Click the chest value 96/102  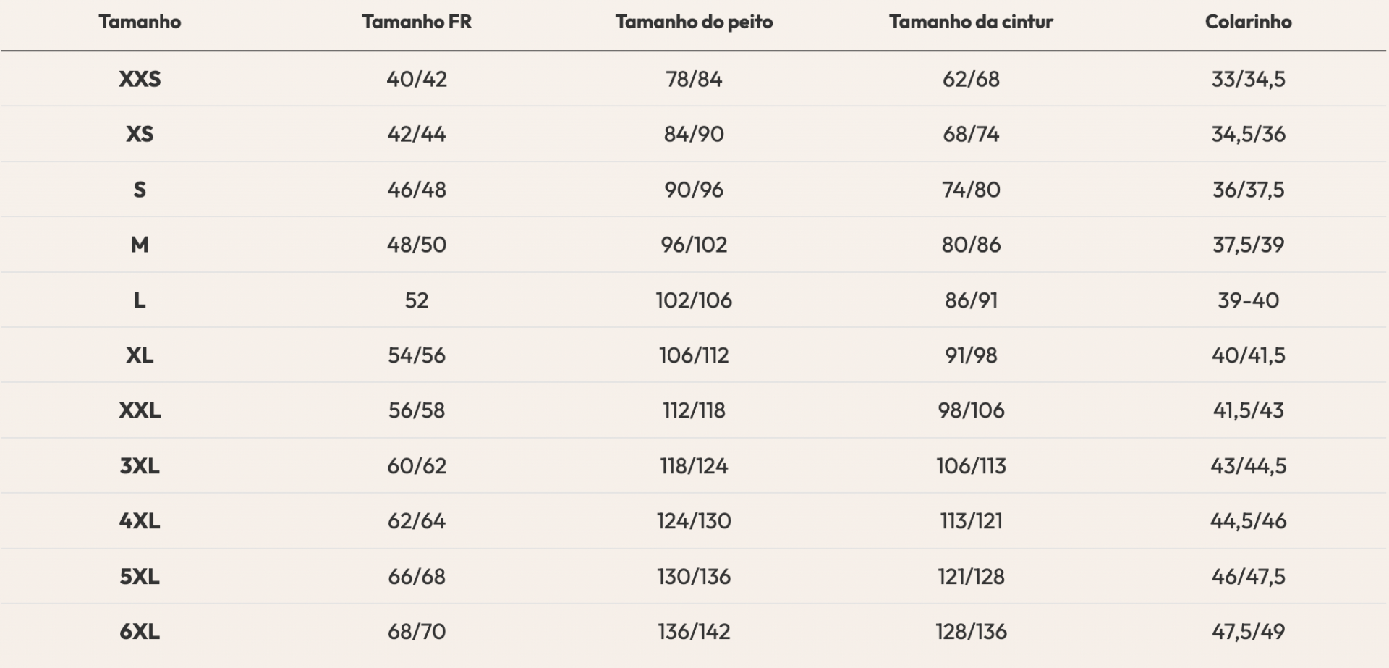point(694,245)
